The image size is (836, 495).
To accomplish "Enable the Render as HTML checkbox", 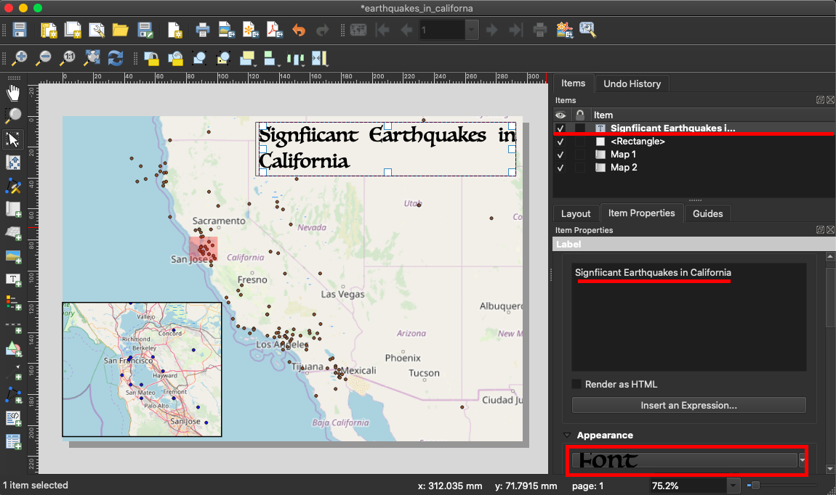I will point(577,384).
